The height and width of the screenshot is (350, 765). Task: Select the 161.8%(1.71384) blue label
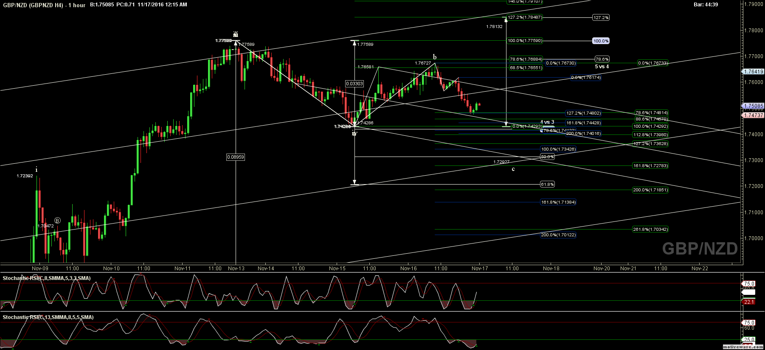[x=558, y=202]
